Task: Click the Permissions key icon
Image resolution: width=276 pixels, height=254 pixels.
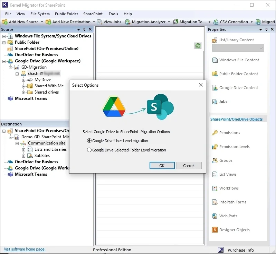Action: click(215, 133)
